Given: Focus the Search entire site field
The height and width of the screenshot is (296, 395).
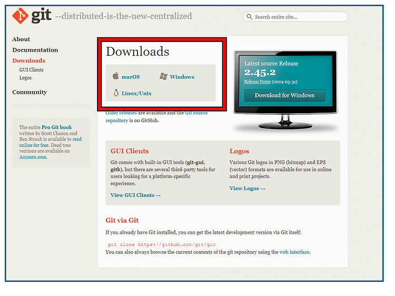Looking at the screenshot, I should [295, 17].
